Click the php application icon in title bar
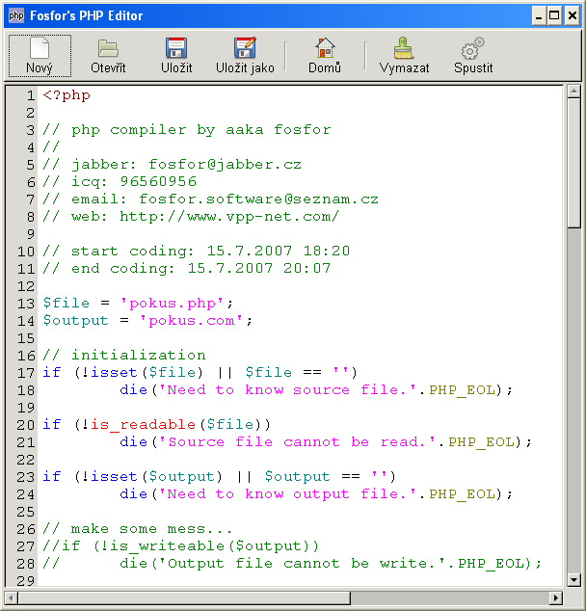Viewport: 586px width, 611px height. (x=16, y=15)
